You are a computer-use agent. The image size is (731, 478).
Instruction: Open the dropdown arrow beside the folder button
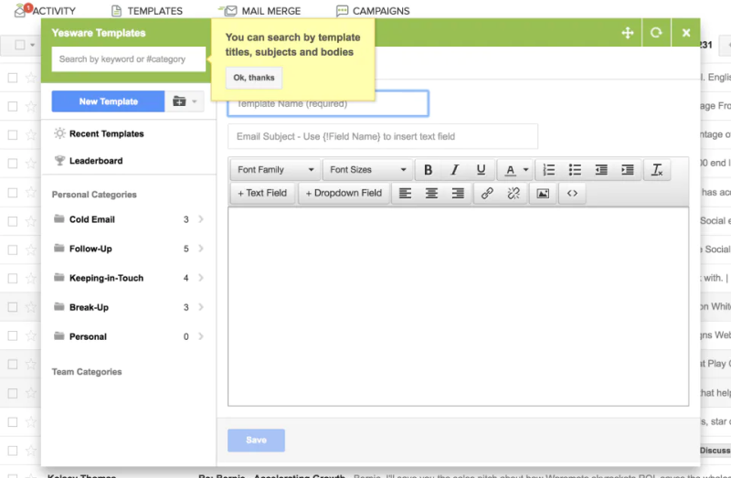click(195, 101)
